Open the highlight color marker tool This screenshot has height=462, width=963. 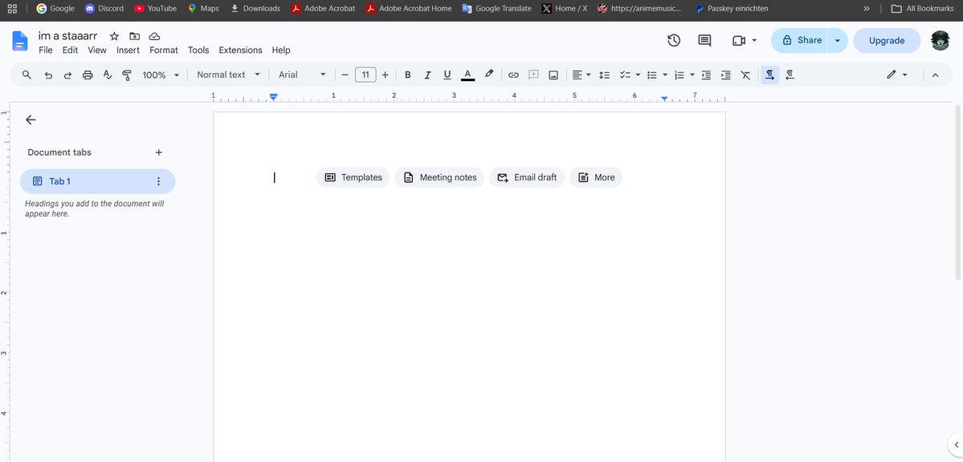pos(489,75)
